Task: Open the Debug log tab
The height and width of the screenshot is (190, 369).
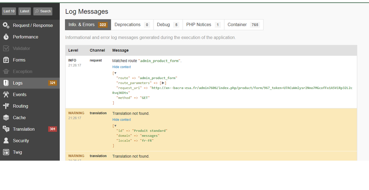Action: pyautogui.click(x=168, y=25)
